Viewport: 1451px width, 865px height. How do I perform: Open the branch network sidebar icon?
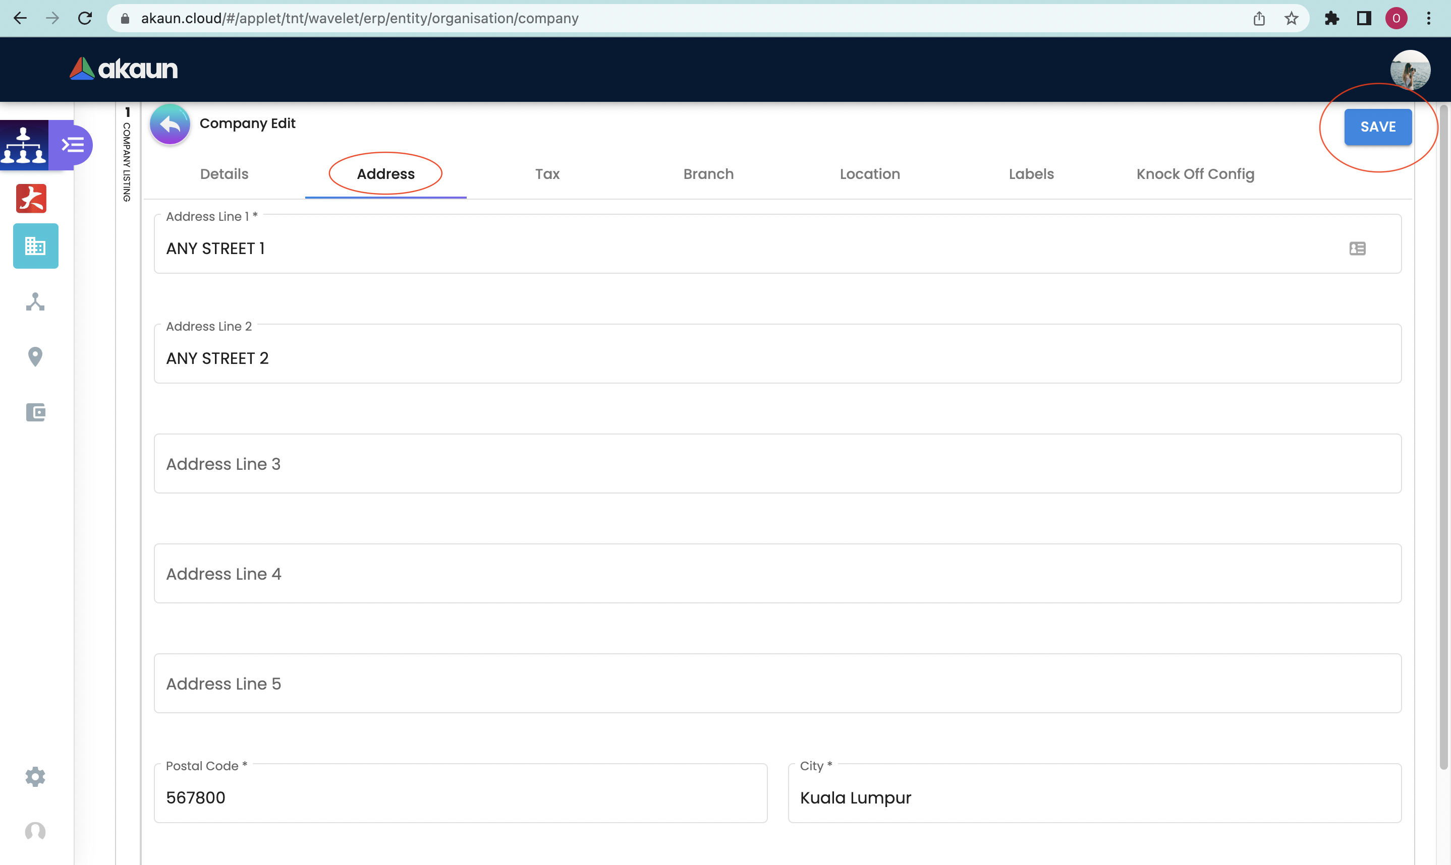(36, 301)
